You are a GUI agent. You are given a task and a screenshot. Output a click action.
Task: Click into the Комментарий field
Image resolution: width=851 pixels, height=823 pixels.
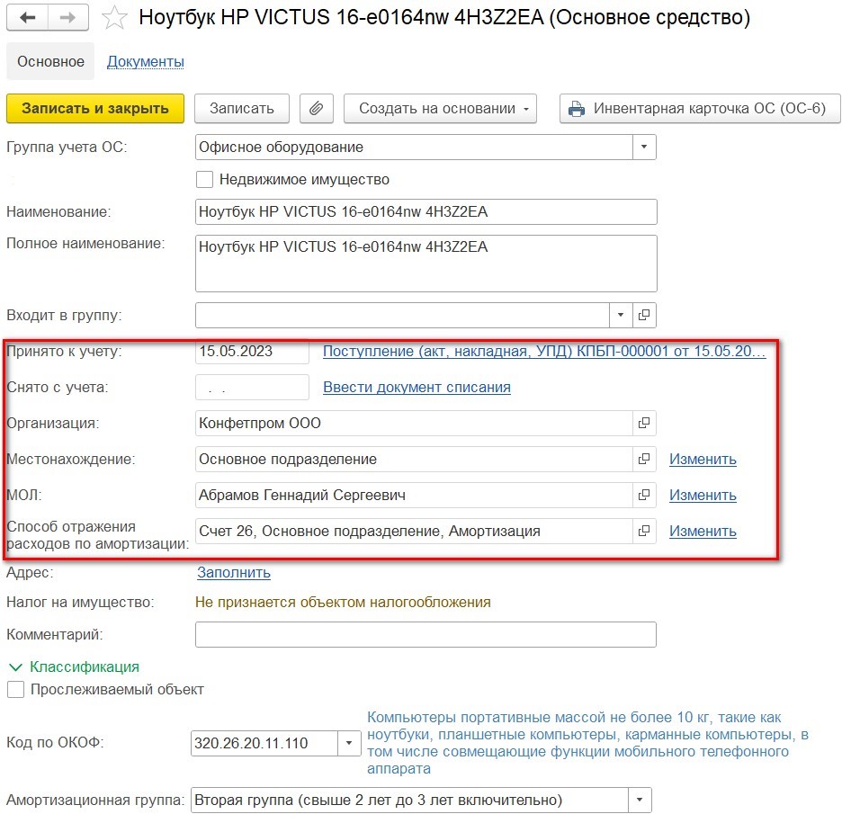426,635
